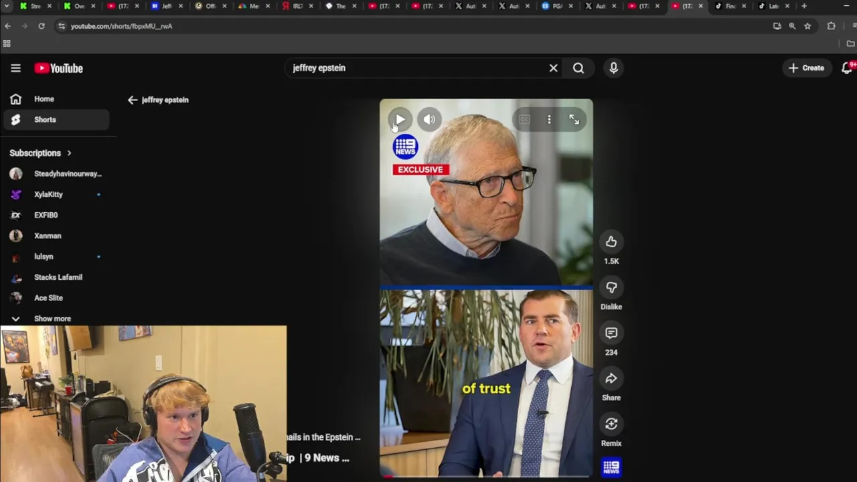Click the youtube.com/shorts address bar URL
This screenshot has height=482, width=857.
coord(122,26)
